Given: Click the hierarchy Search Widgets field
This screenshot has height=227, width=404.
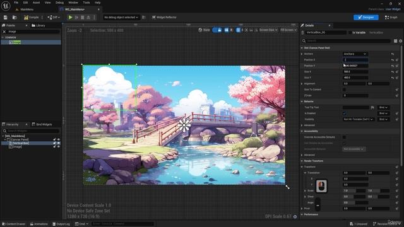Looking at the screenshot, I should pos(31,131).
